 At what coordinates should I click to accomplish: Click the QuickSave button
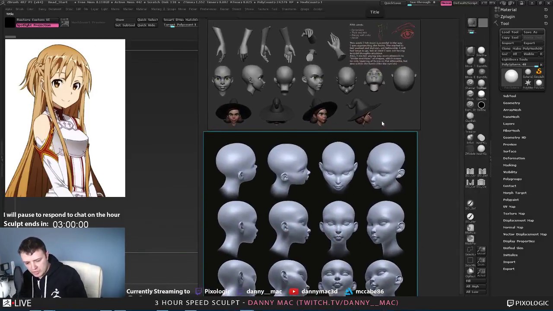coord(392,3)
